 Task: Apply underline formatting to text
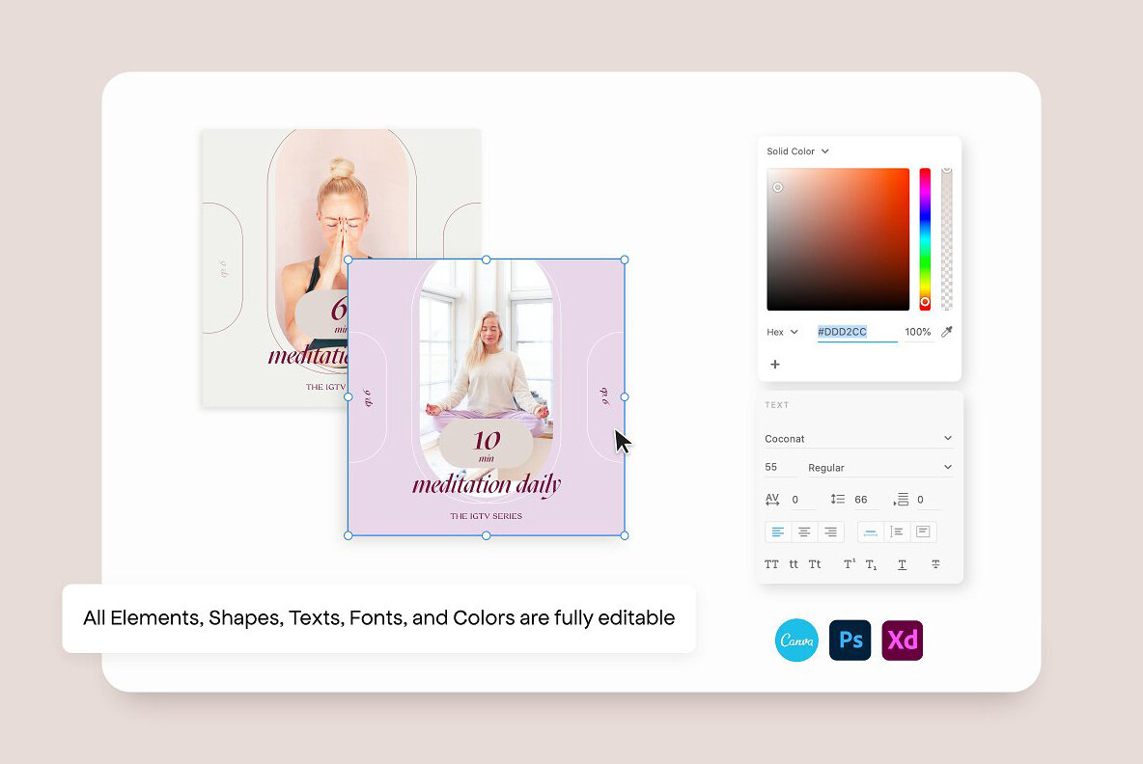902,564
